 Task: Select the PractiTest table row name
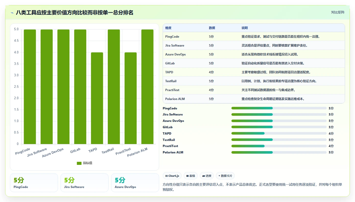172,90
